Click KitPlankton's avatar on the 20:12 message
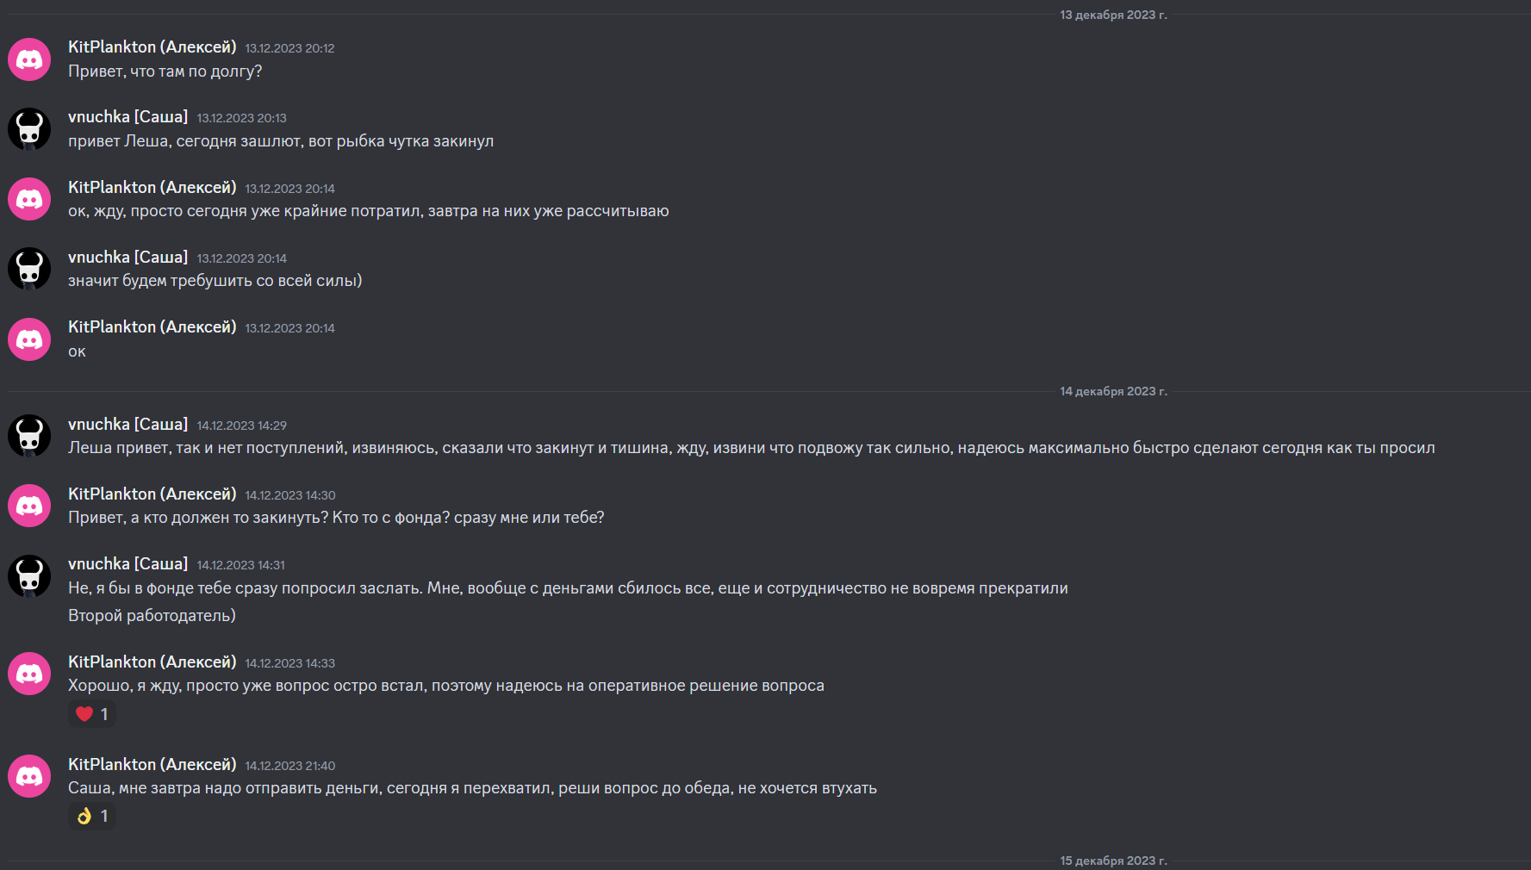 click(29, 59)
